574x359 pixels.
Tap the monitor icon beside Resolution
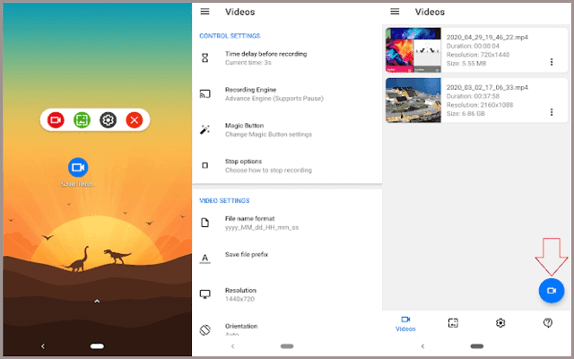pos(205,294)
